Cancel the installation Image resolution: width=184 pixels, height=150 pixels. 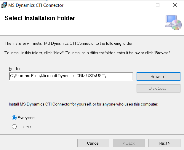click(93, 143)
